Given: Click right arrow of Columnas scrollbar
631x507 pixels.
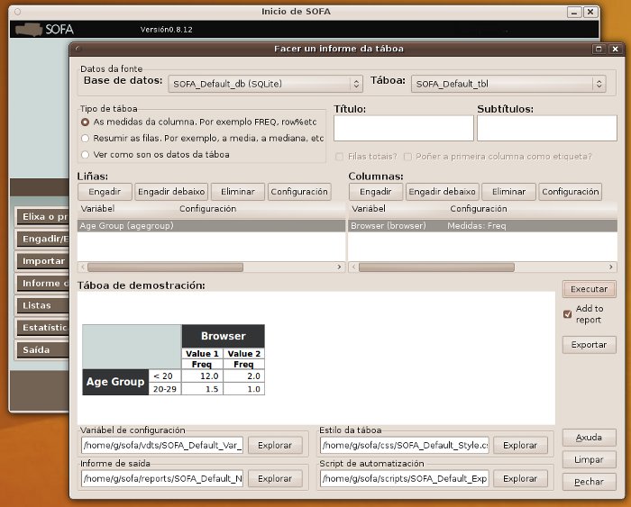Looking at the screenshot, I should (x=611, y=267).
